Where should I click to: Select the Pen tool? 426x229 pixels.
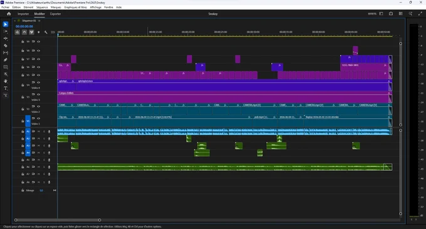(x=6, y=59)
